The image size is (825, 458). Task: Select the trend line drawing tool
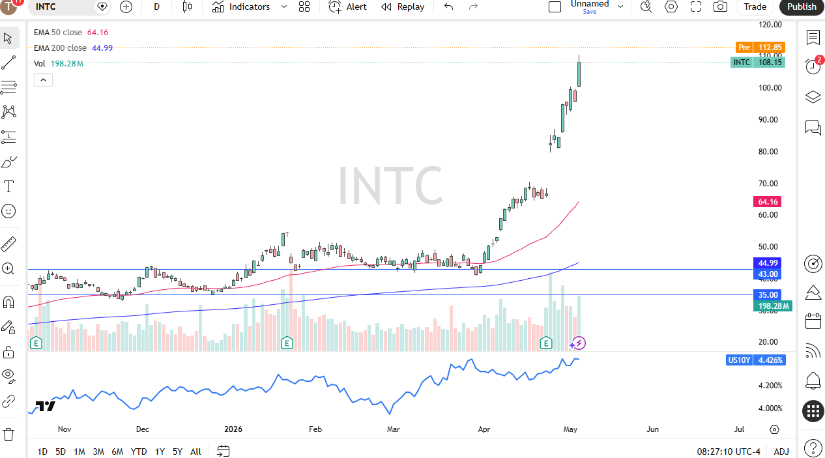(8, 63)
